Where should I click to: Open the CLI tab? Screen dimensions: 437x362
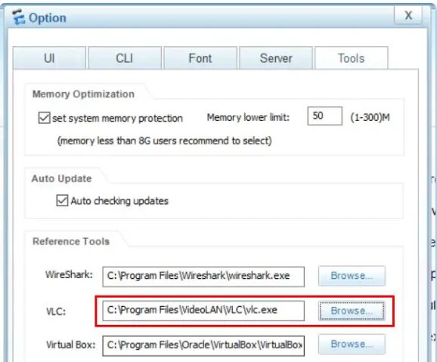[x=125, y=58]
